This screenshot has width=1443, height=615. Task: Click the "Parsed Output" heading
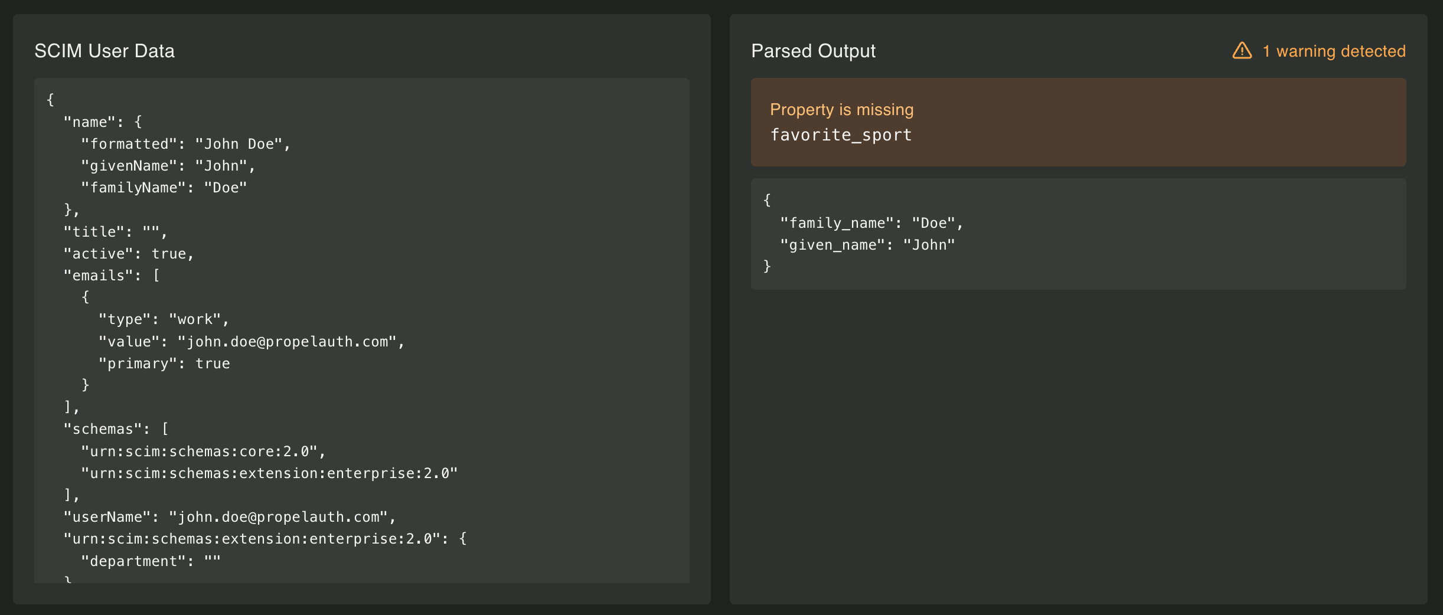pos(813,51)
